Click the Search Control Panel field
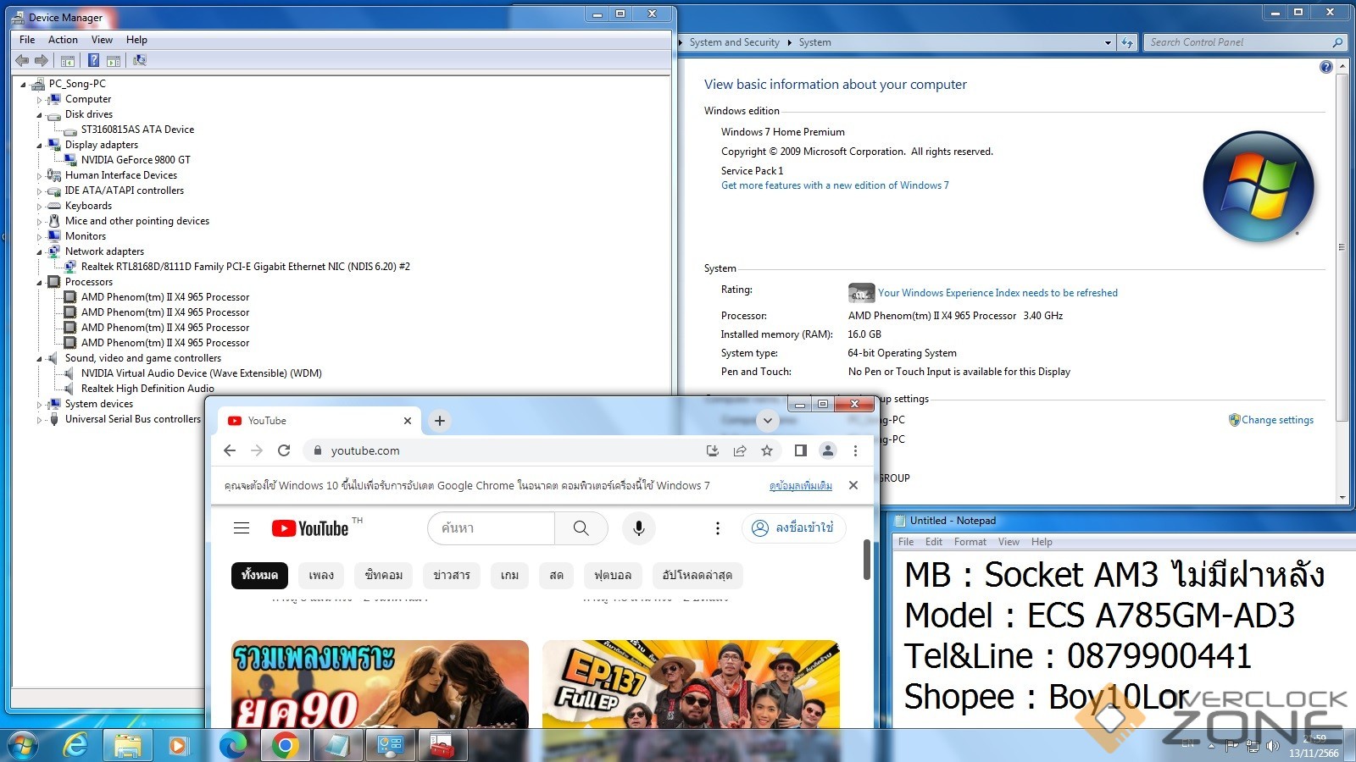 pos(1237,42)
